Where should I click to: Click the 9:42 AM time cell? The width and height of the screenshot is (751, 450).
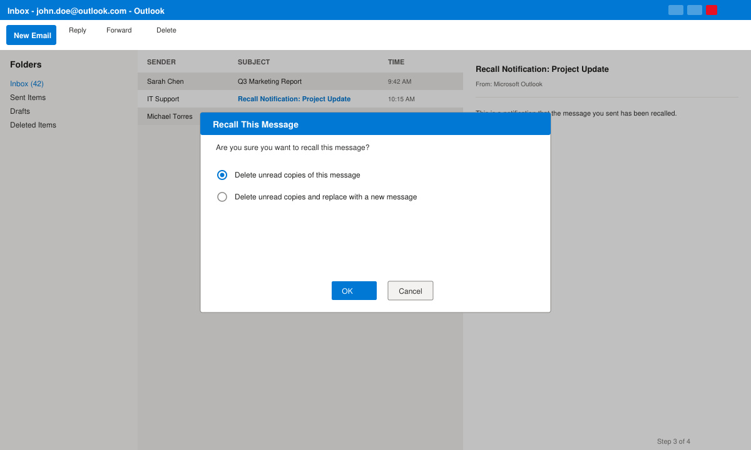pos(400,81)
